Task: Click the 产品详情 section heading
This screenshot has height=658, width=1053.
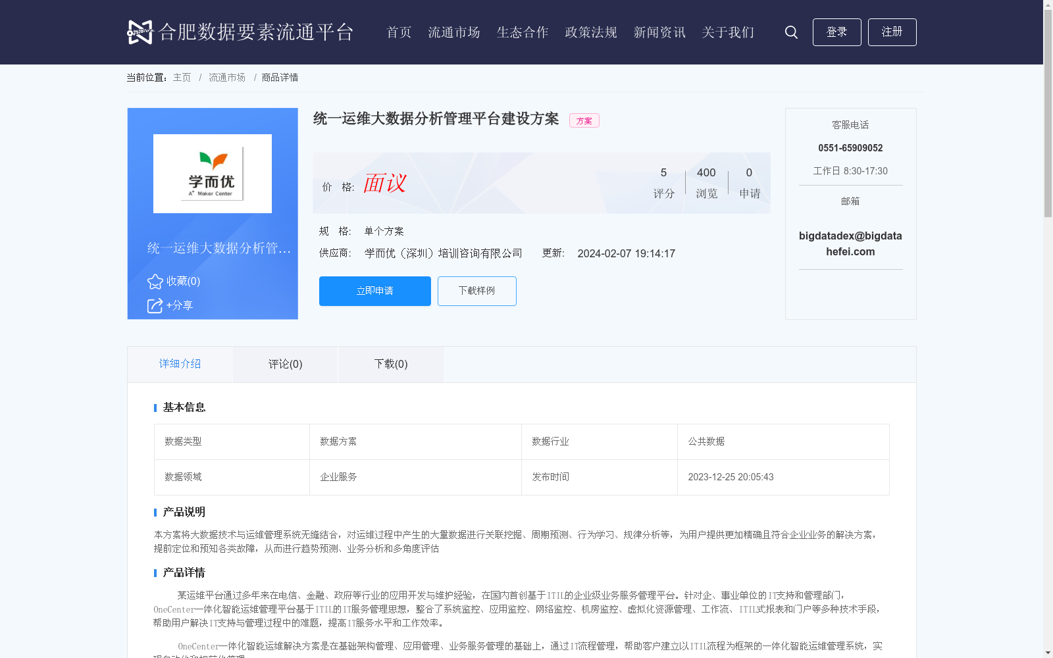Action: tap(184, 572)
